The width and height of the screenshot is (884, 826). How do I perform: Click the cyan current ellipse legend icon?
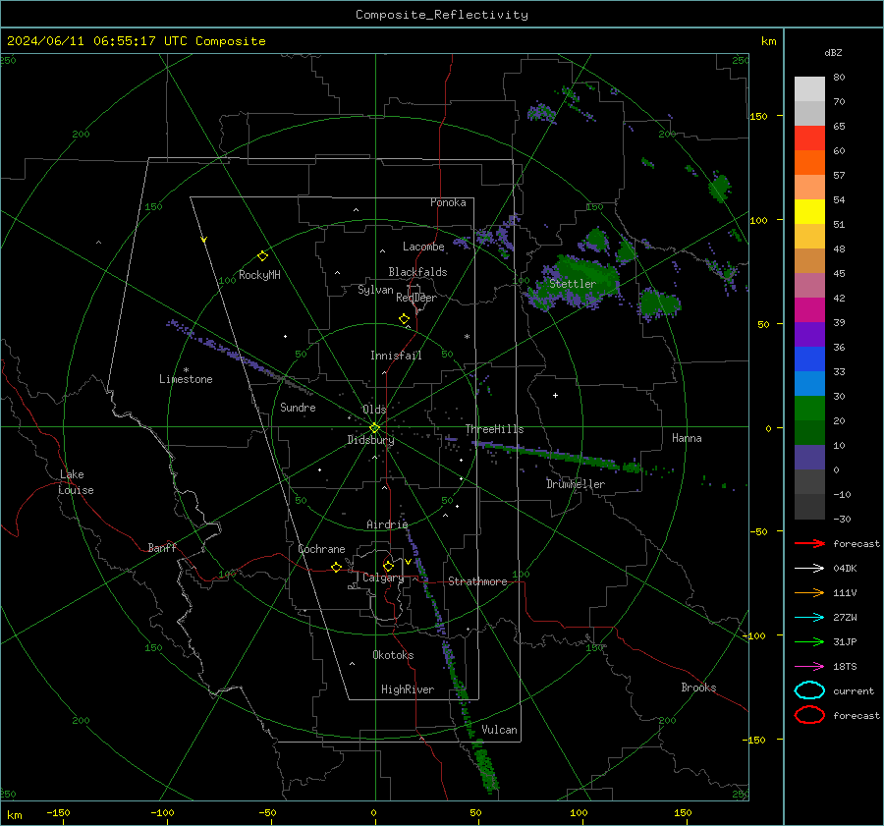tap(809, 690)
